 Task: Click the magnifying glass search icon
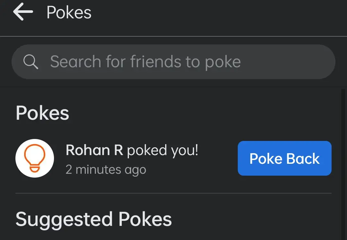(31, 62)
